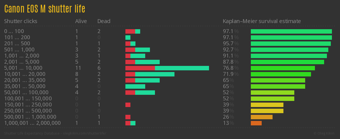This screenshot has height=139, width=340.
Task: Click red dead segment of 5,001 … 10,000 bar
Action: click(140, 68)
